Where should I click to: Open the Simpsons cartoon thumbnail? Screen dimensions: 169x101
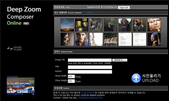point(82,25)
